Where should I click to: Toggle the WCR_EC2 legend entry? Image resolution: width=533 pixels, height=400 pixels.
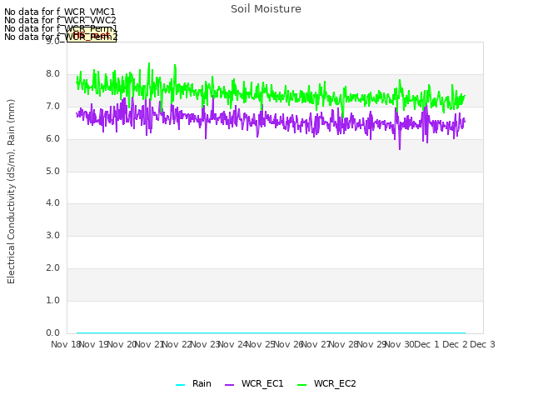[x=326, y=384]
